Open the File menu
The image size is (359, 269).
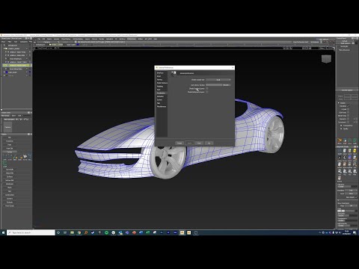39,39
